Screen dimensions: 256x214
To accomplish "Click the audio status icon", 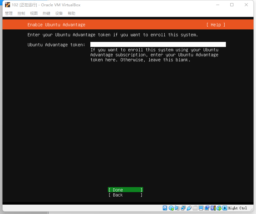I will click(x=177, y=208).
